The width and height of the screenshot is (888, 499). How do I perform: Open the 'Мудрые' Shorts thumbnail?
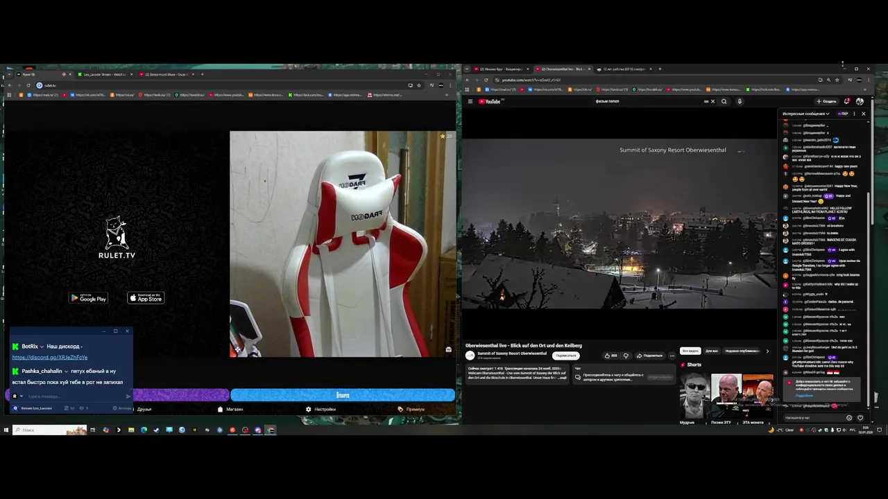point(694,396)
